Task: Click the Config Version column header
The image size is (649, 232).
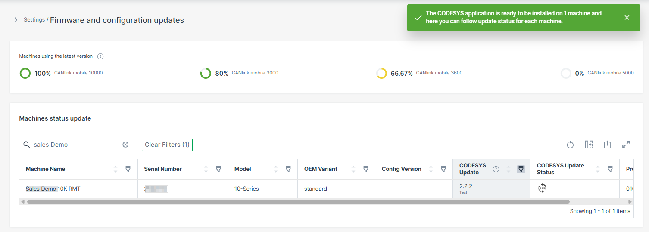Action: click(414, 169)
